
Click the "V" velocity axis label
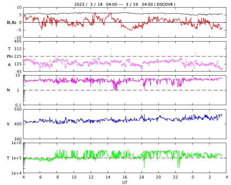tap(8, 124)
